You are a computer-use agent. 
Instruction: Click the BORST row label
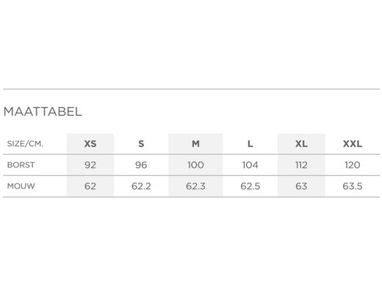(21, 165)
